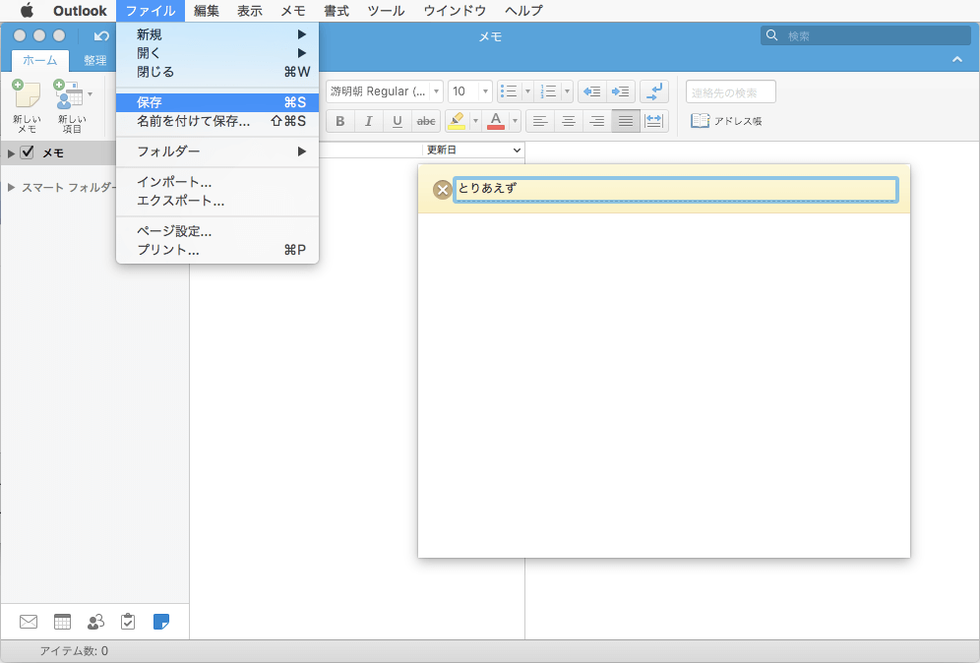Click the numbered list icon

(549, 91)
